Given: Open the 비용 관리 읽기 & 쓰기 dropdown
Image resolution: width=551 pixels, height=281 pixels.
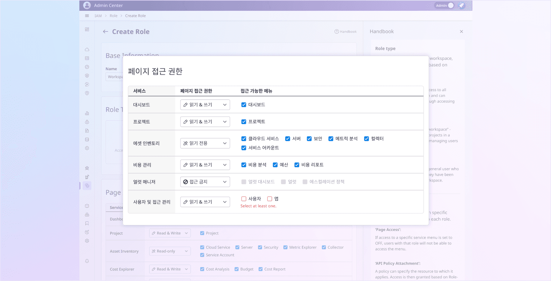Looking at the screenshot, I should point(205,165).
